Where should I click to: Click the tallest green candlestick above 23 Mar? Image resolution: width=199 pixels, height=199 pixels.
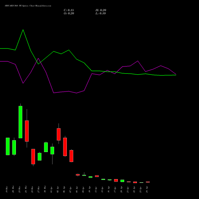pos(20,122)
